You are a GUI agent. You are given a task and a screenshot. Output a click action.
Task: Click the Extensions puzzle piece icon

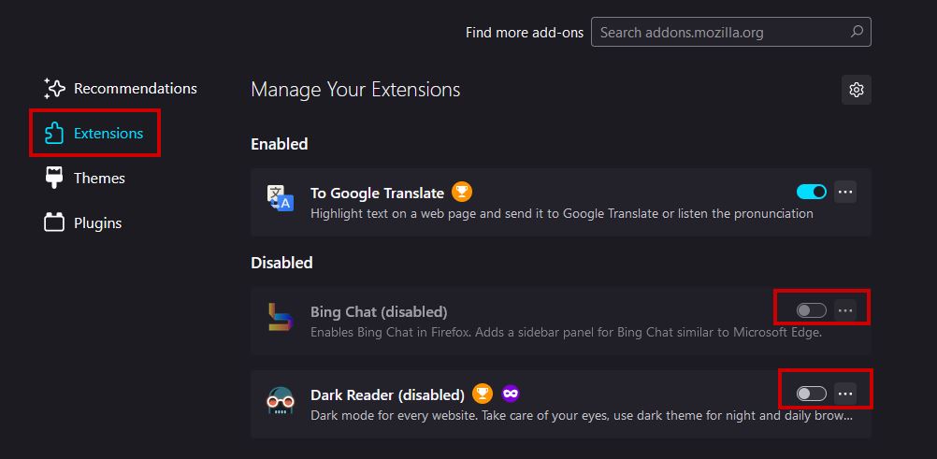55,134
